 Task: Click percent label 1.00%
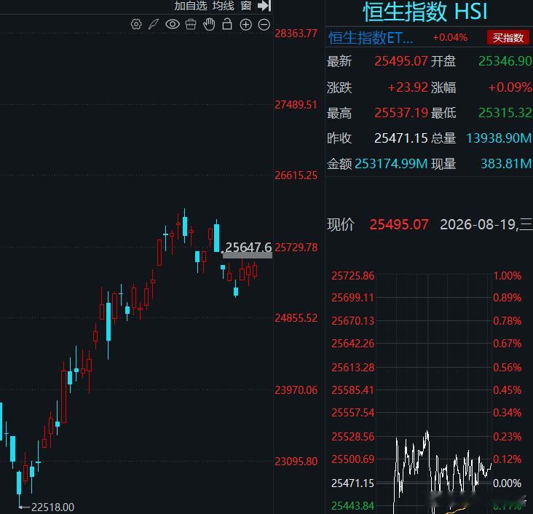[x=508, y=276]
